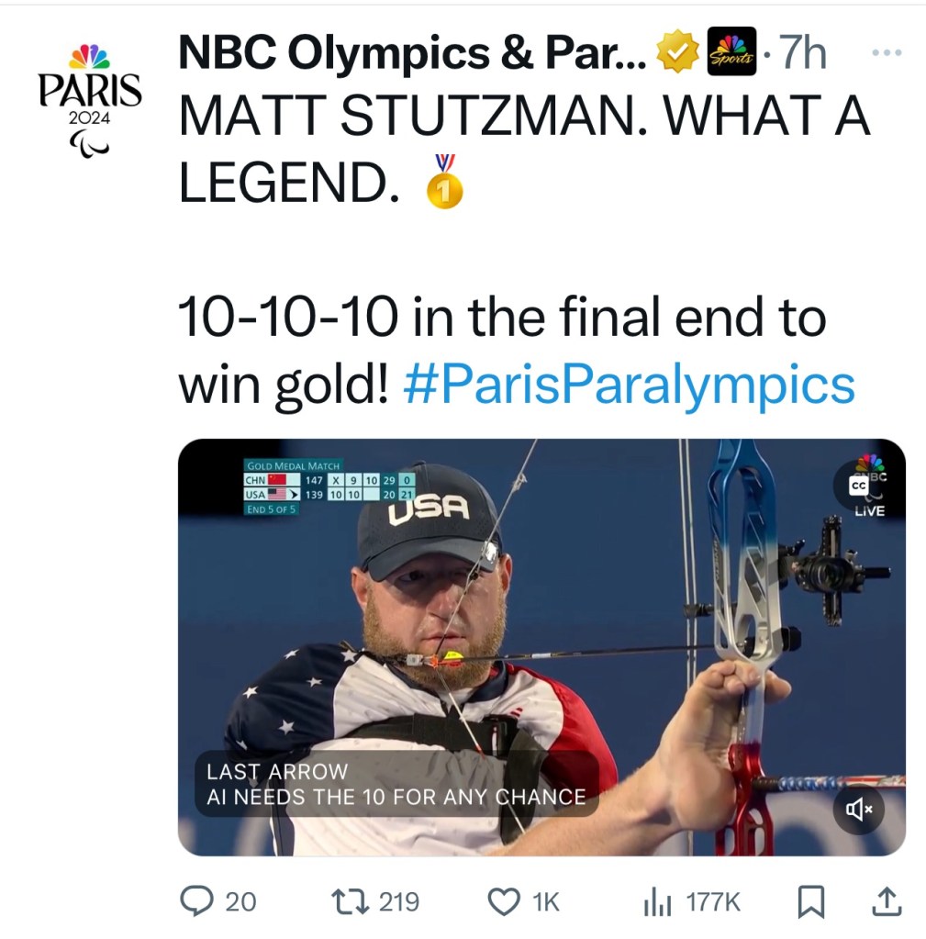The height and width of the screenshot is (939, 926).
Task: Tap the share upload arrow icon
Action: (x=886, y=901)
